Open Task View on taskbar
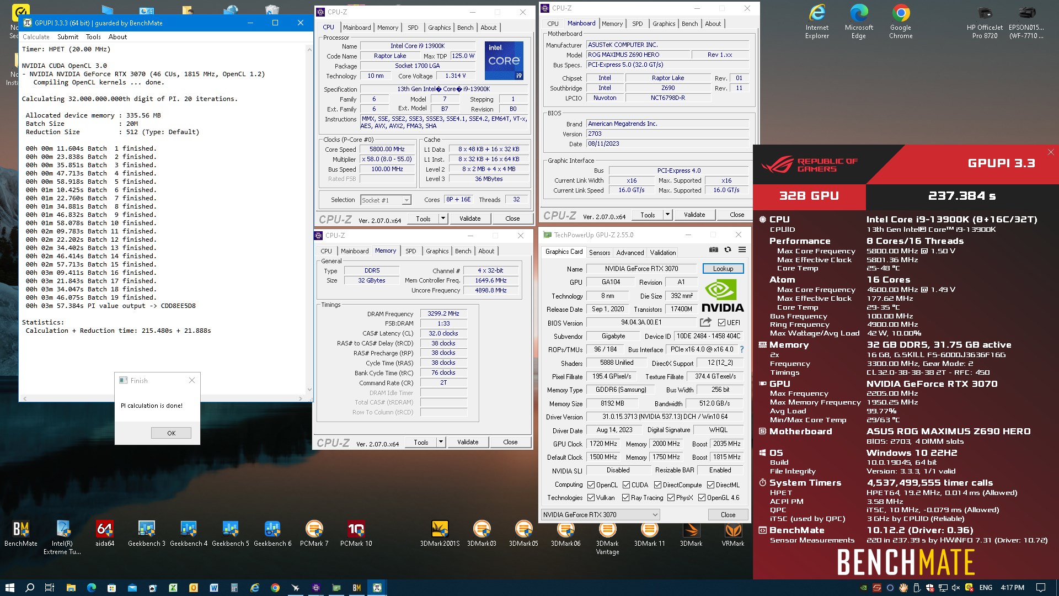Image resolution: width=1059 pixels, height=596 pixels. pyautogui.click(x=50, y=588)
